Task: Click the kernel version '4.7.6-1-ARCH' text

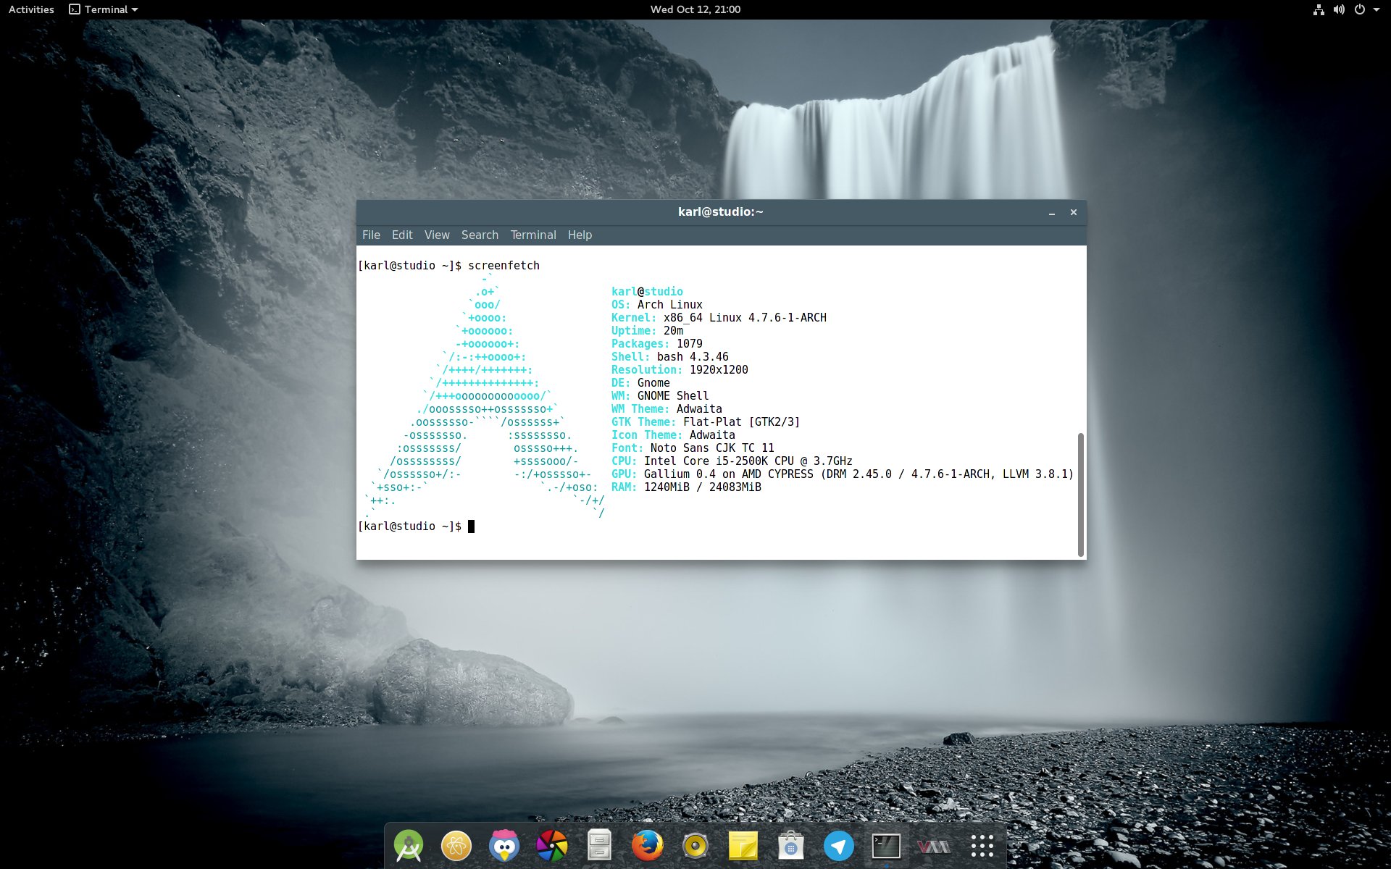Action: [788, 318]
